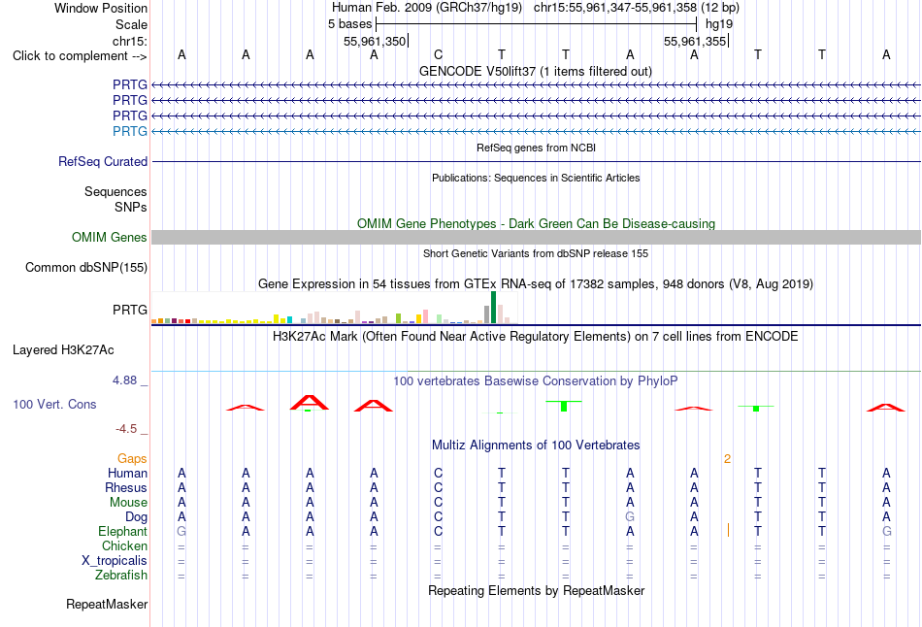922x627 pixels.
Task: Click the OMIM Gene Phenotypes green title
Action: 536,224
